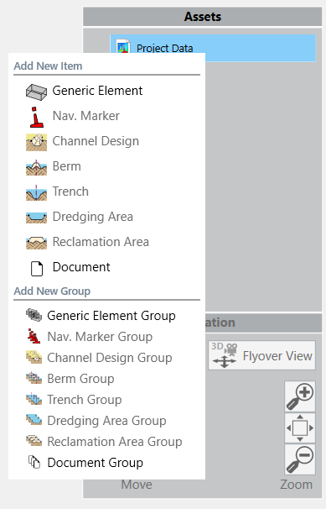
Task: Zoom out with the magnifier minus icon
Action: tap(300, 459)
